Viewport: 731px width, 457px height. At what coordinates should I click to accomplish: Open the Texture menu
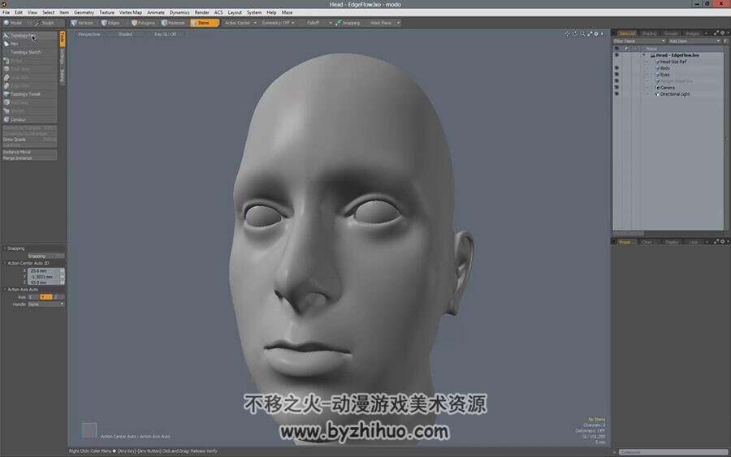[106, 12]
